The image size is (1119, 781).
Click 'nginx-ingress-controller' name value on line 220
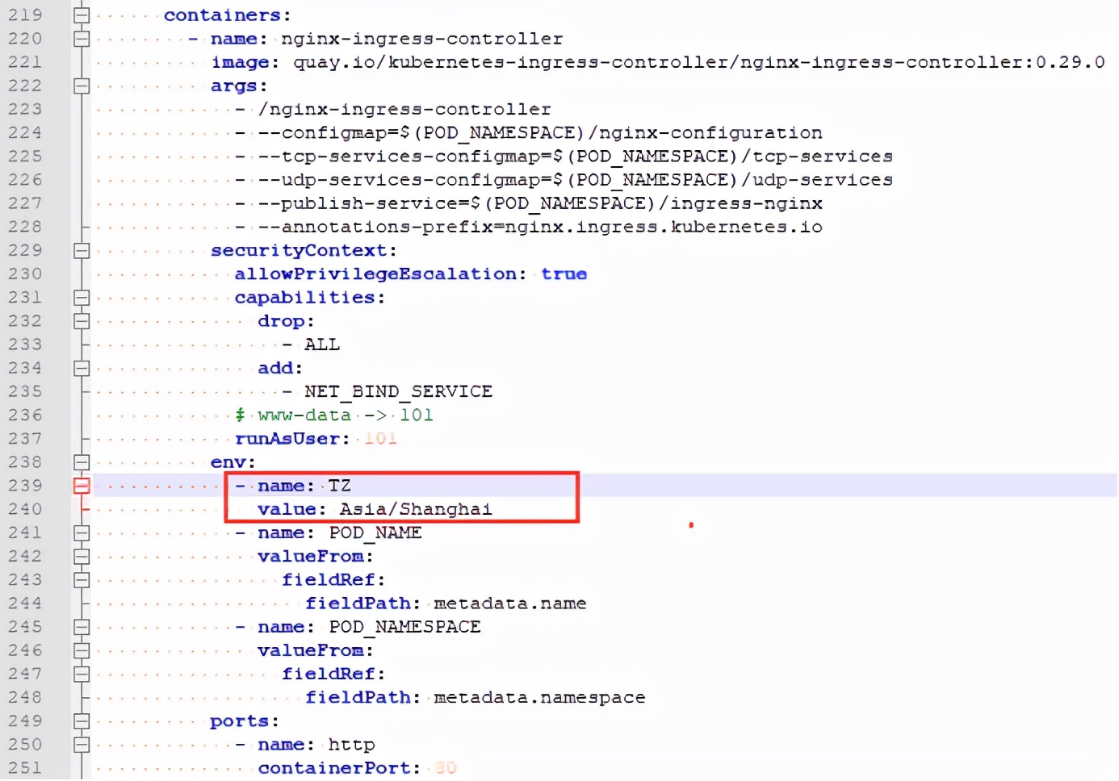(x=421, y=39)
